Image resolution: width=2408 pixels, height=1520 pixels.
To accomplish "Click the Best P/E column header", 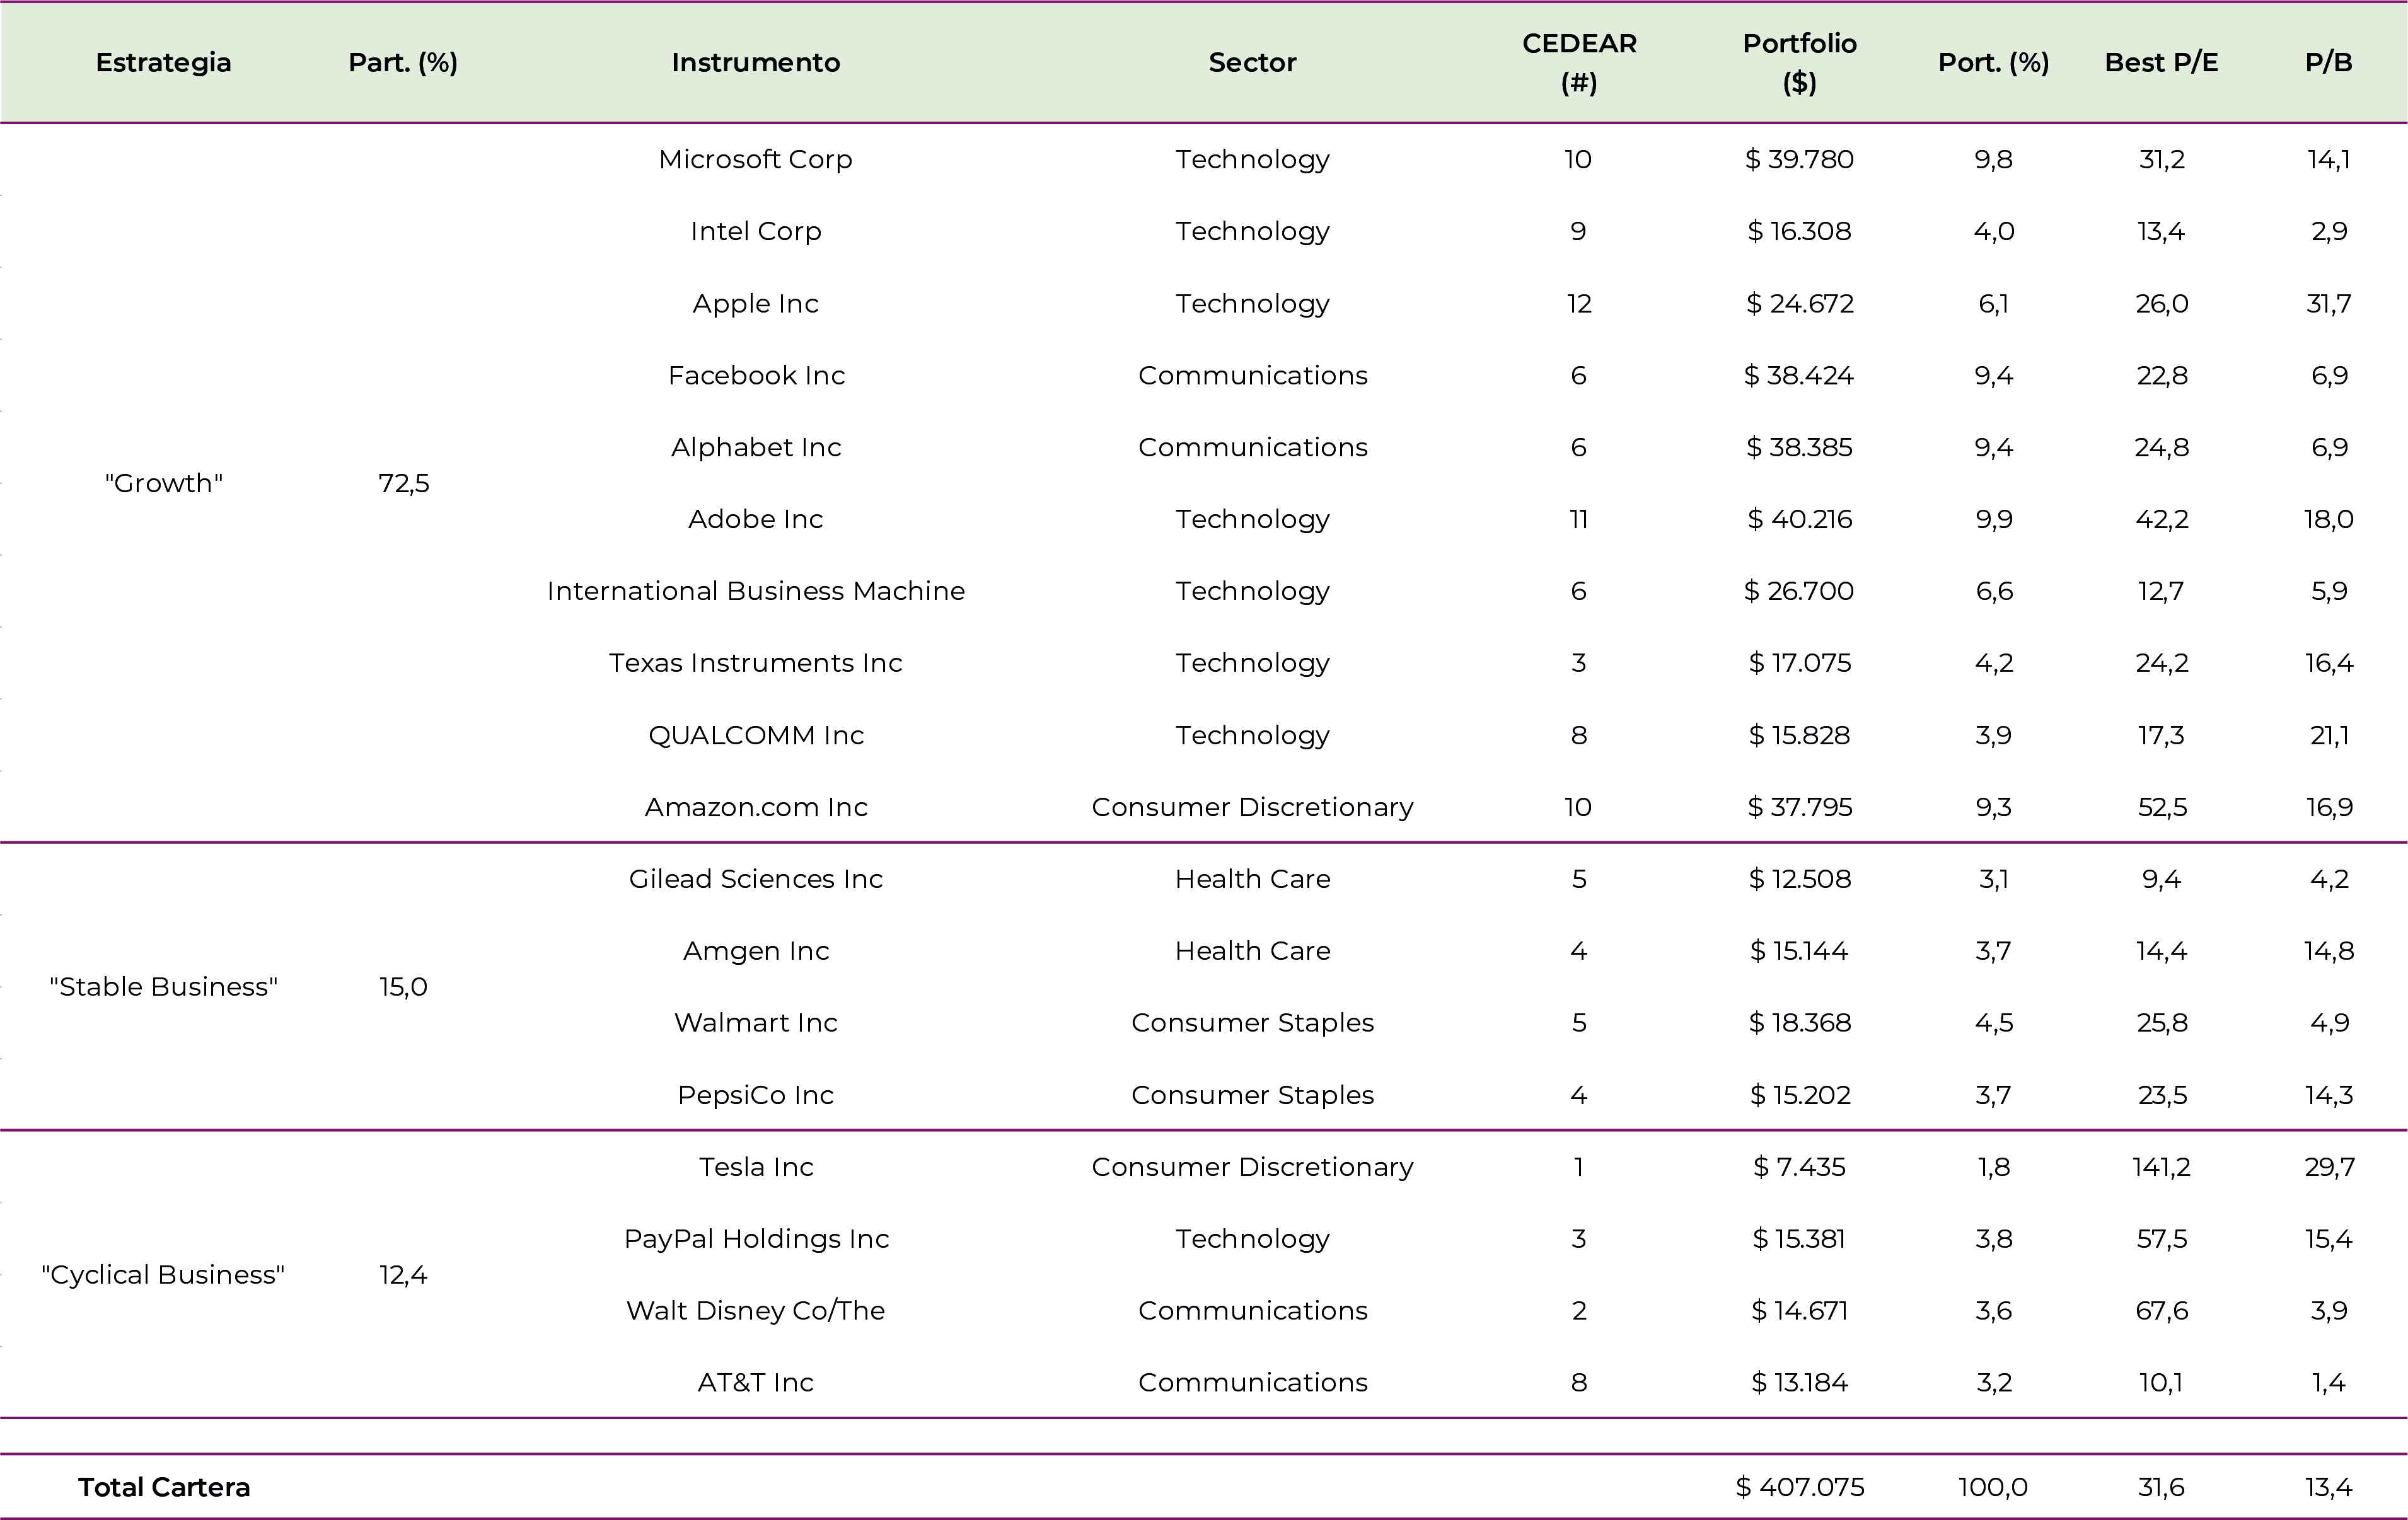I will 2161,62.
